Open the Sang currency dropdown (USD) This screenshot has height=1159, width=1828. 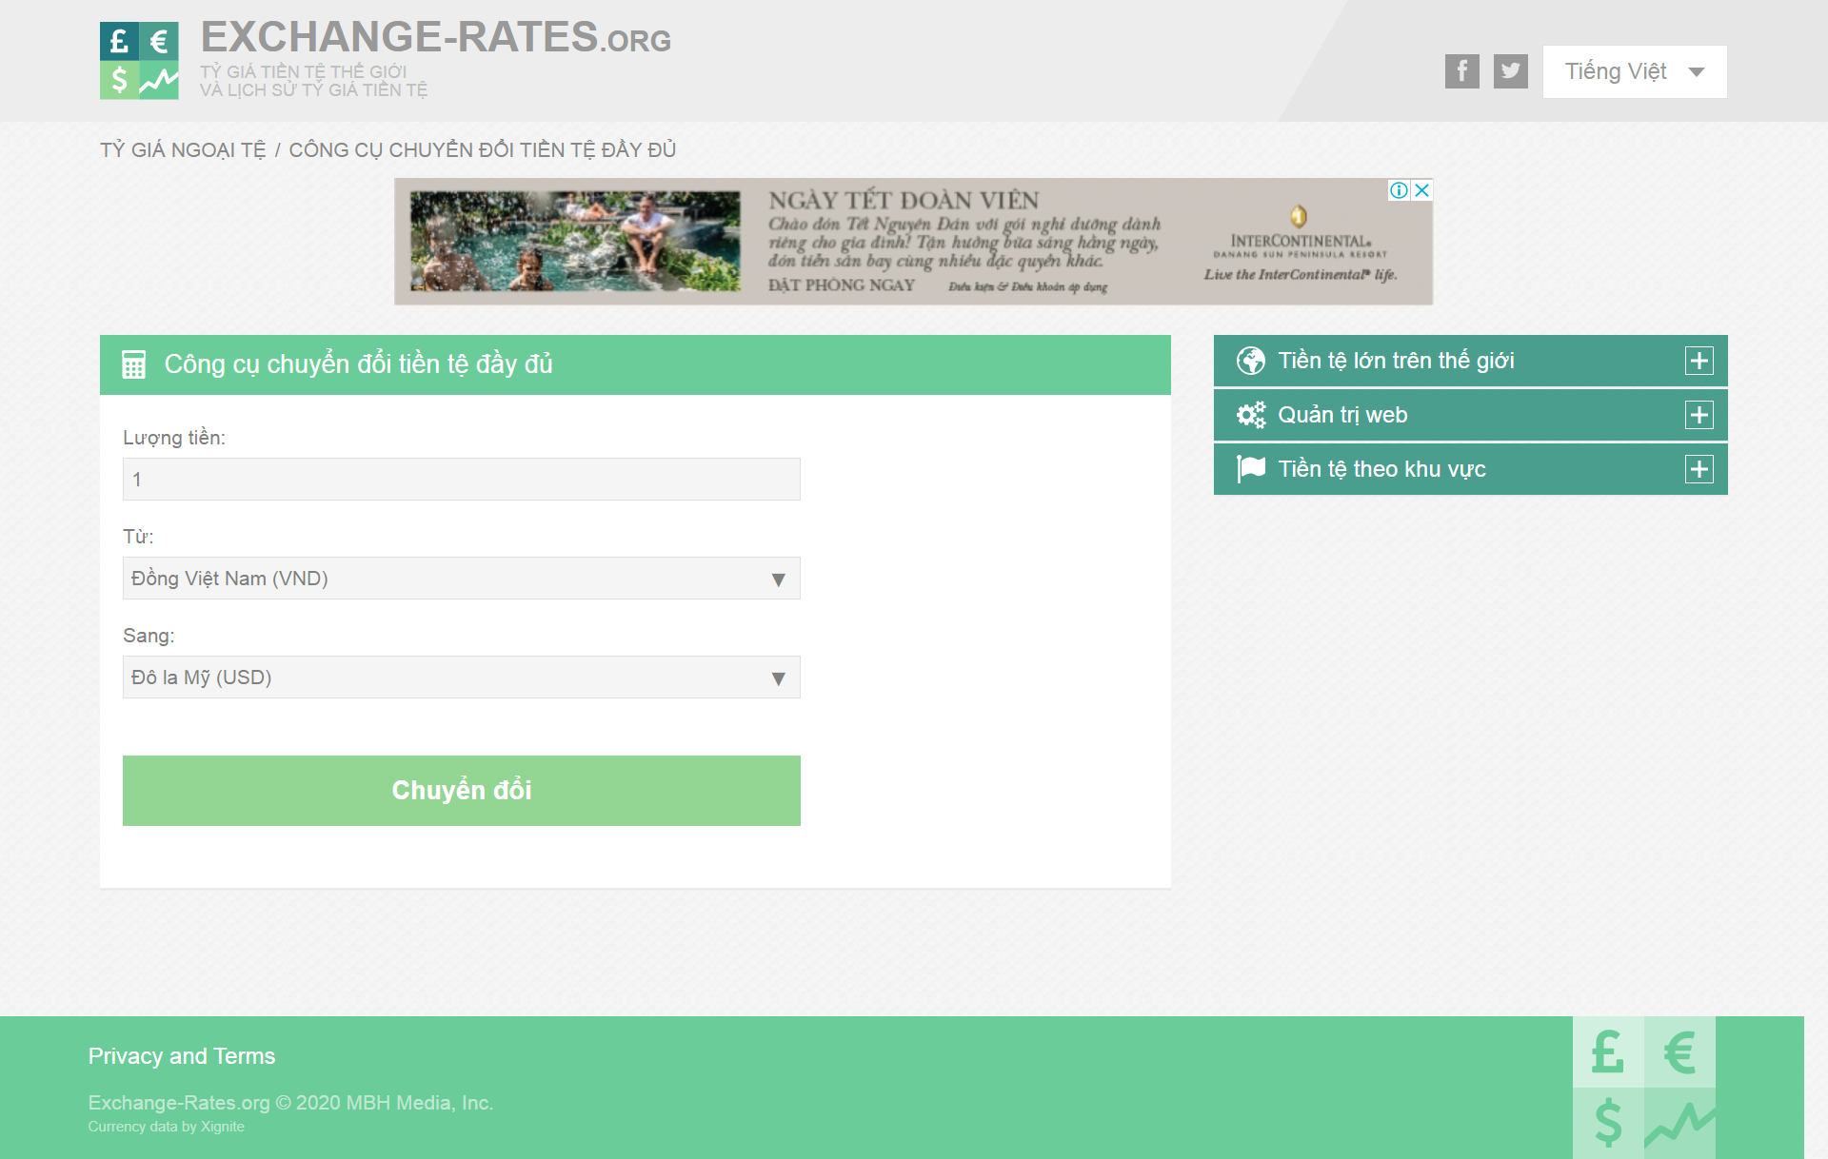461,678
